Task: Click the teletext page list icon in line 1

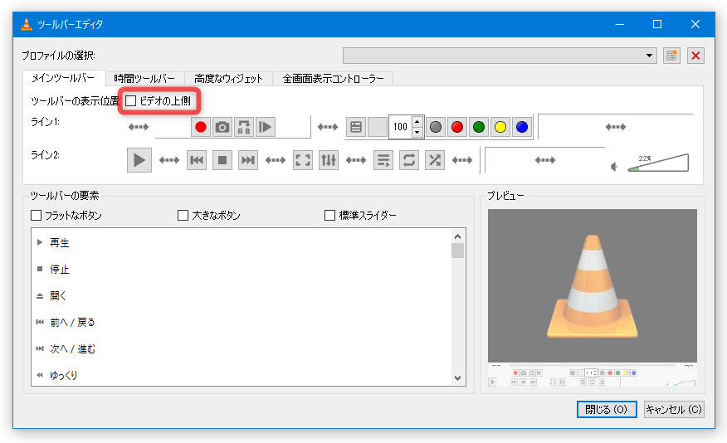Action: pos(356,127)
